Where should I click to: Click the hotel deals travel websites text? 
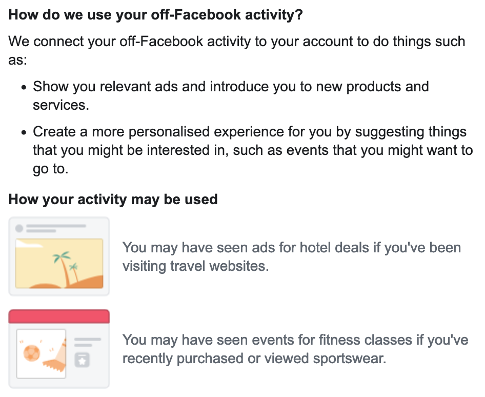(292, 257)
